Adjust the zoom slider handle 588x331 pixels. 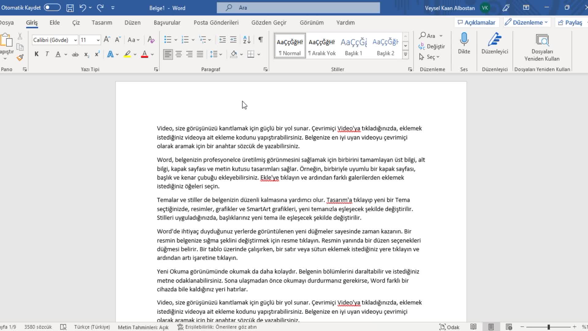point(548,327)
